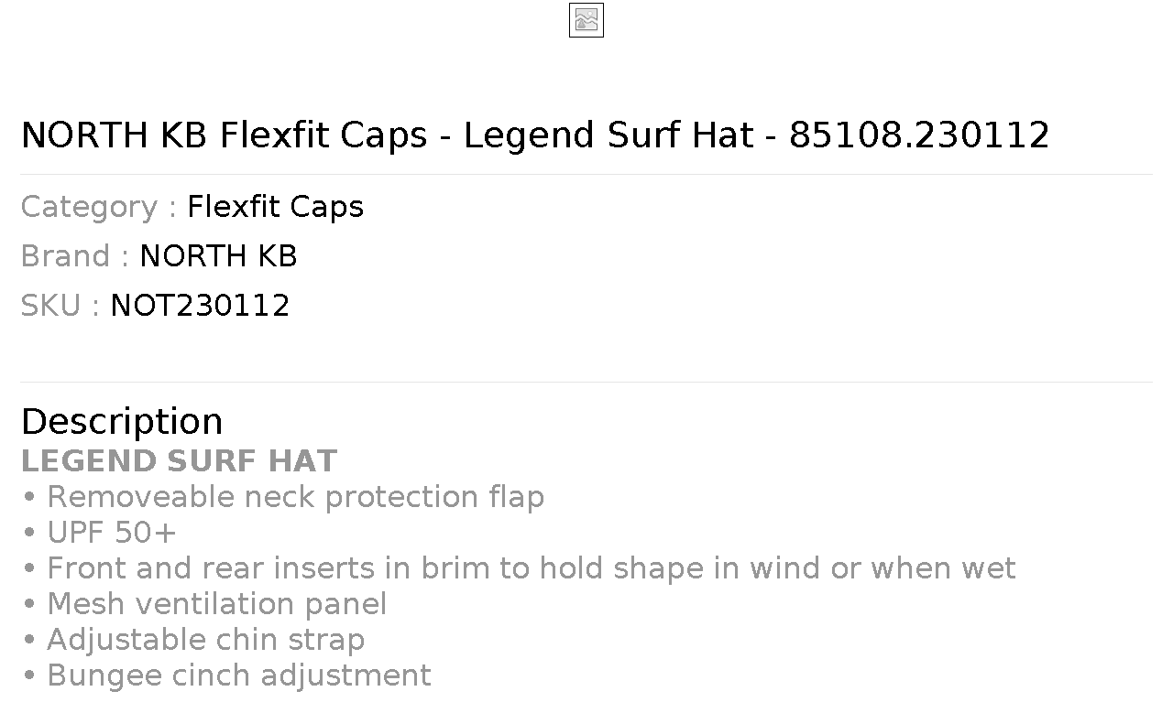Click the words Legend Surf Hat in title

(608, 135)
